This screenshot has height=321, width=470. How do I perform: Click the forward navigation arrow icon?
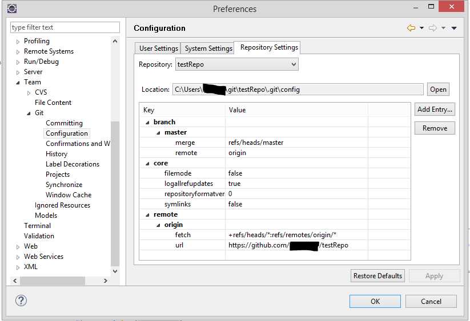432,28
